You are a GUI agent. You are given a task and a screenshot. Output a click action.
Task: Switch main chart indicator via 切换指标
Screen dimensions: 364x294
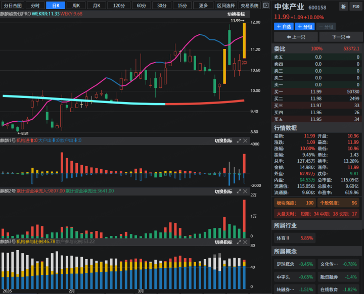tap(236, 14)
